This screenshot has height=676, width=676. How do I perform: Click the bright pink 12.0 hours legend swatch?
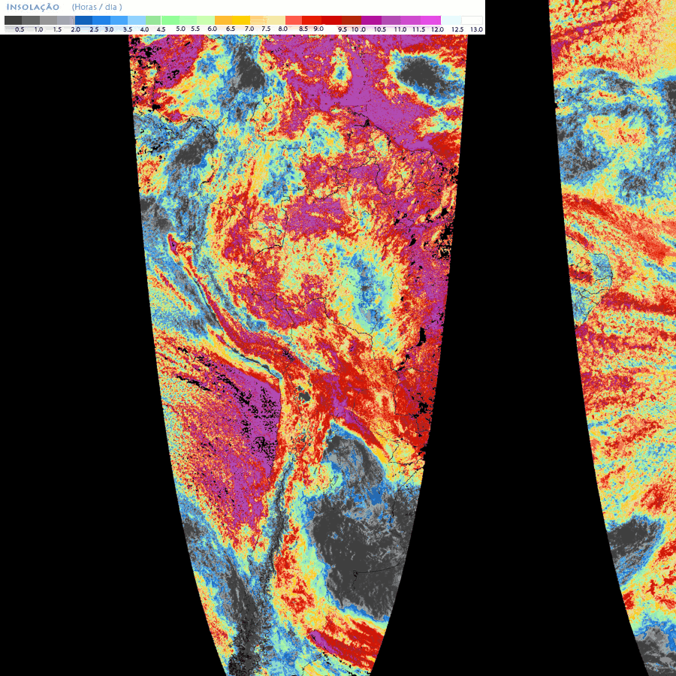(x=430, y=20)
